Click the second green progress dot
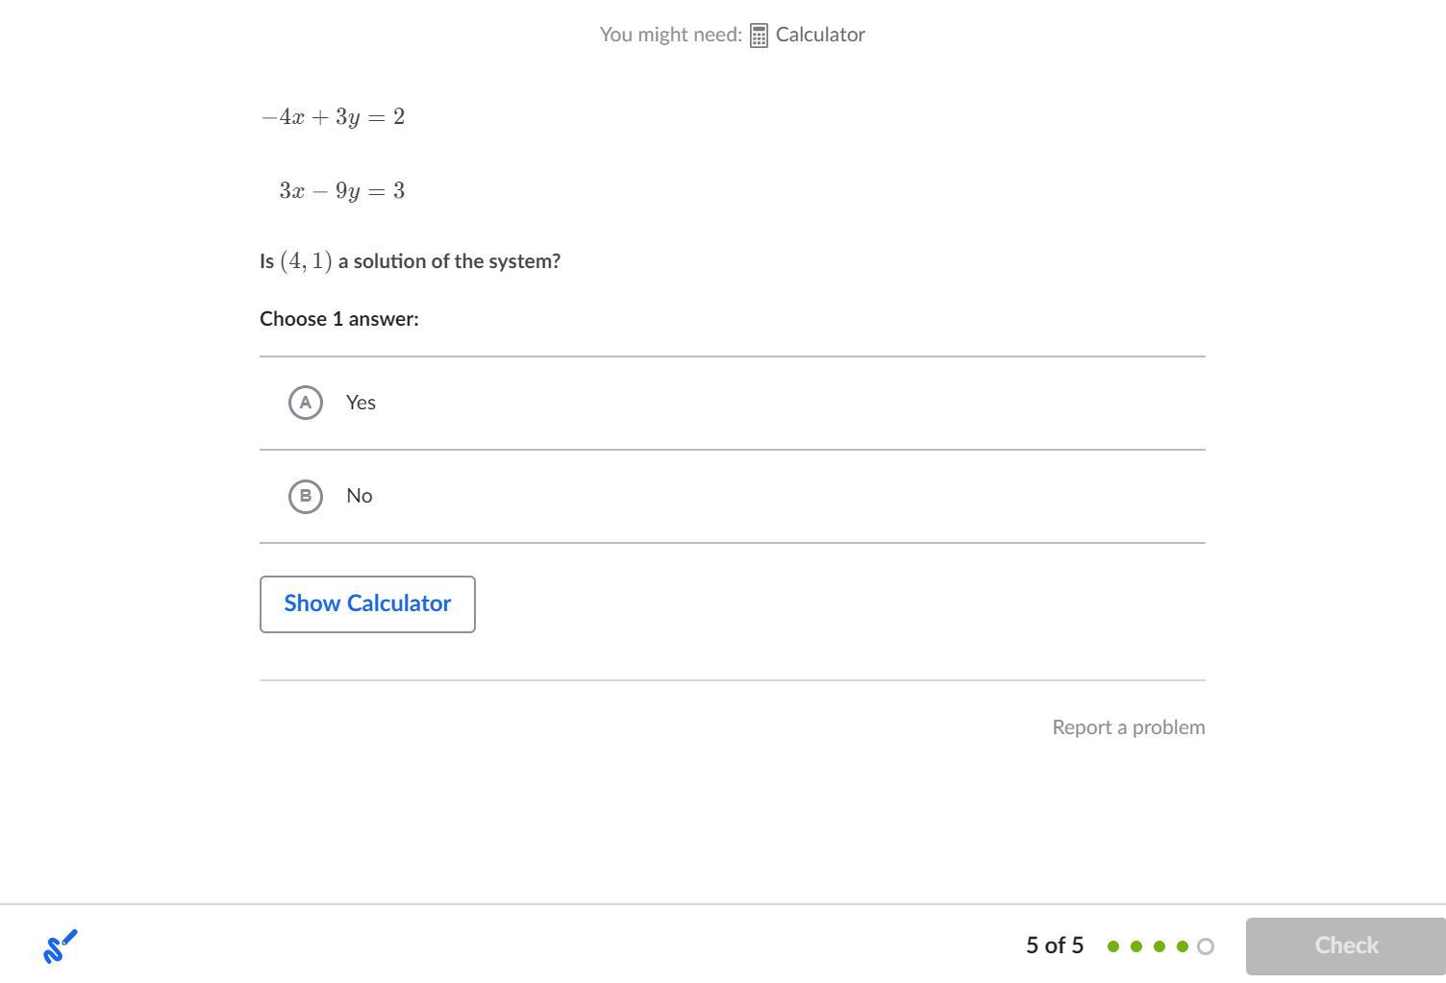The width and height of the screenshot is (1446, 983). click(1136, 946)
